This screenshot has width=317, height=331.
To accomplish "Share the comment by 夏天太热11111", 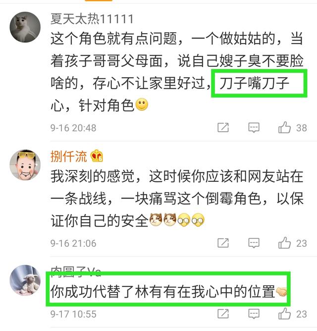I will [x=223, y=127].
